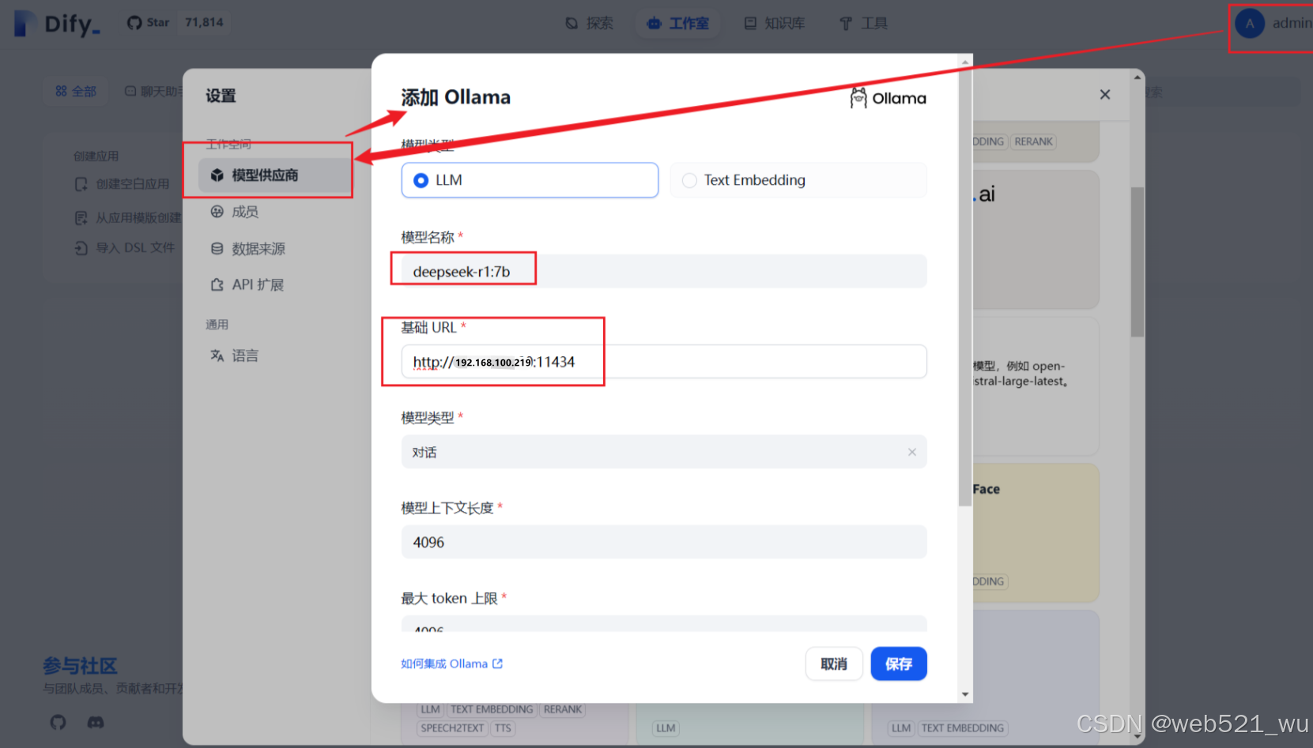Click the GitHub Star button
Image resolution: width=1313 pixels, height=748 pixels.
149,23
